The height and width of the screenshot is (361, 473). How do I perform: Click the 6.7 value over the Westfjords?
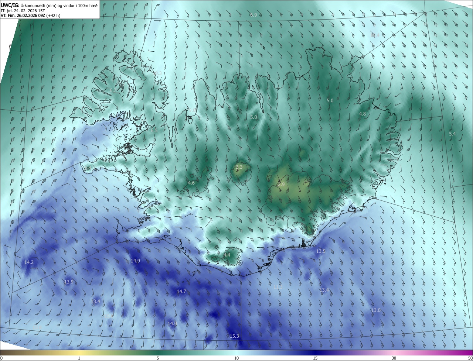(113, 90)
